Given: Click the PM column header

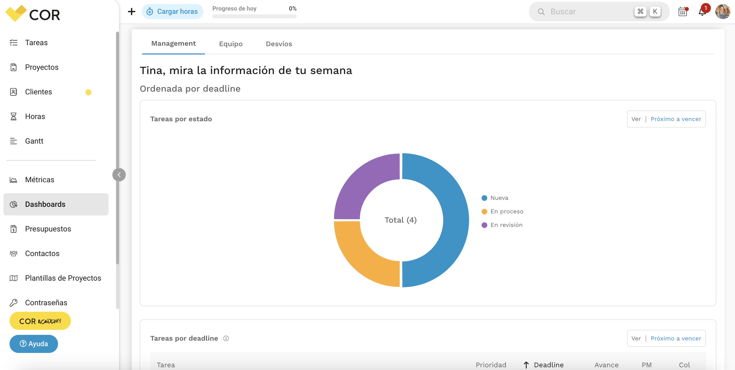Looking at the screenshot, I should point(647,365).
